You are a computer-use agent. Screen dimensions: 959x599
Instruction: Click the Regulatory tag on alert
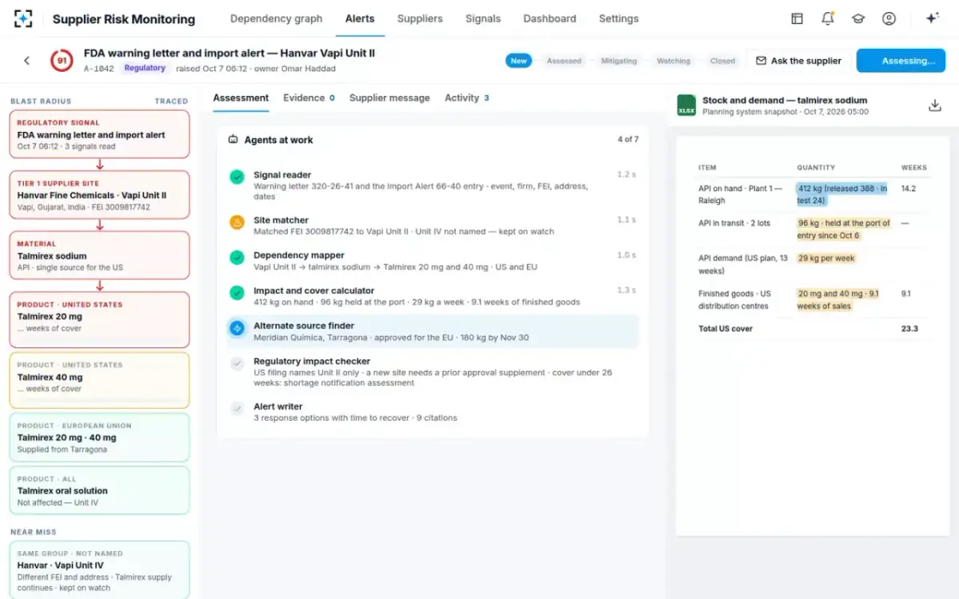pos(145,69)
